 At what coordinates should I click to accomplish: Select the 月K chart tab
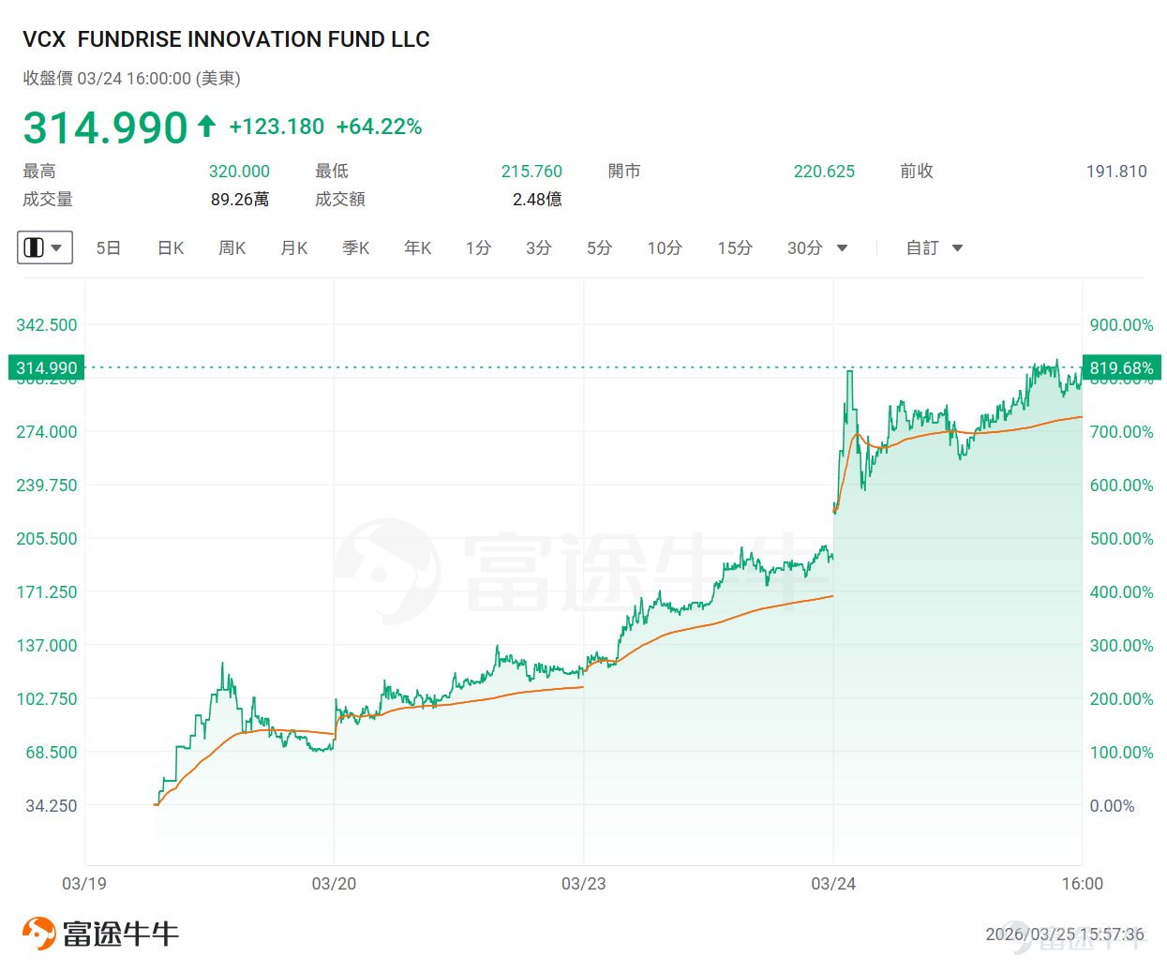[x=294, y=247]
